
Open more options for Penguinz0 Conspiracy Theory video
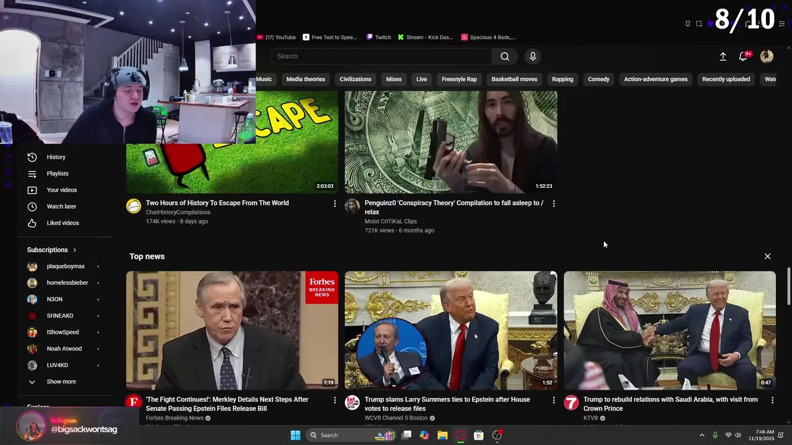(x=554, y=203)
